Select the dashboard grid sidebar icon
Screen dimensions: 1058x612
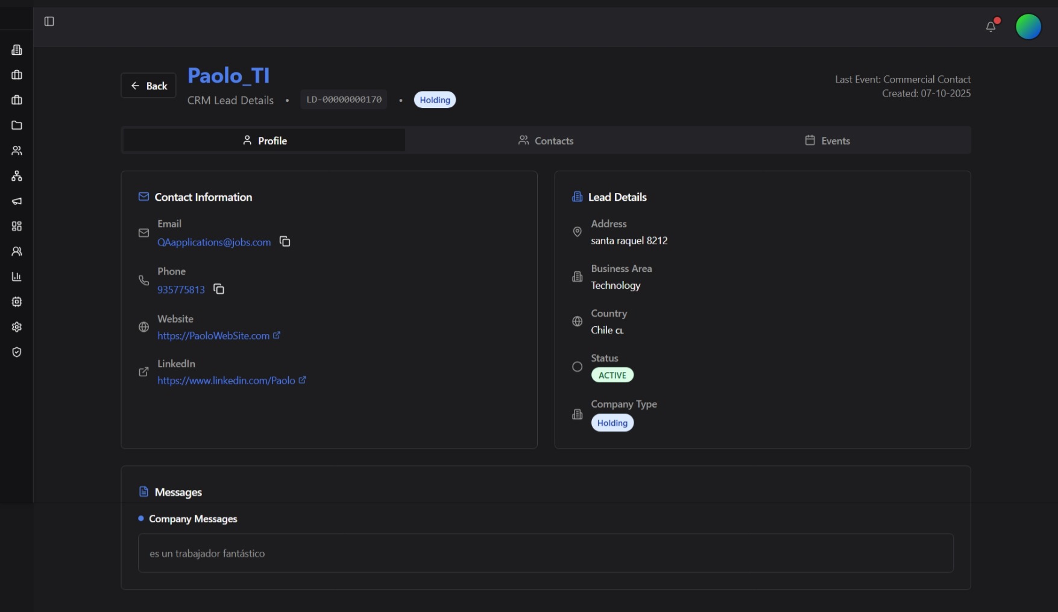17,226
